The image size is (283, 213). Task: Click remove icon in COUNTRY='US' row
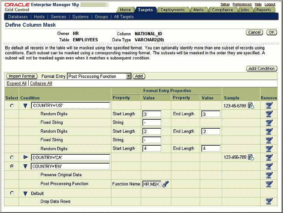pos(269,105)
